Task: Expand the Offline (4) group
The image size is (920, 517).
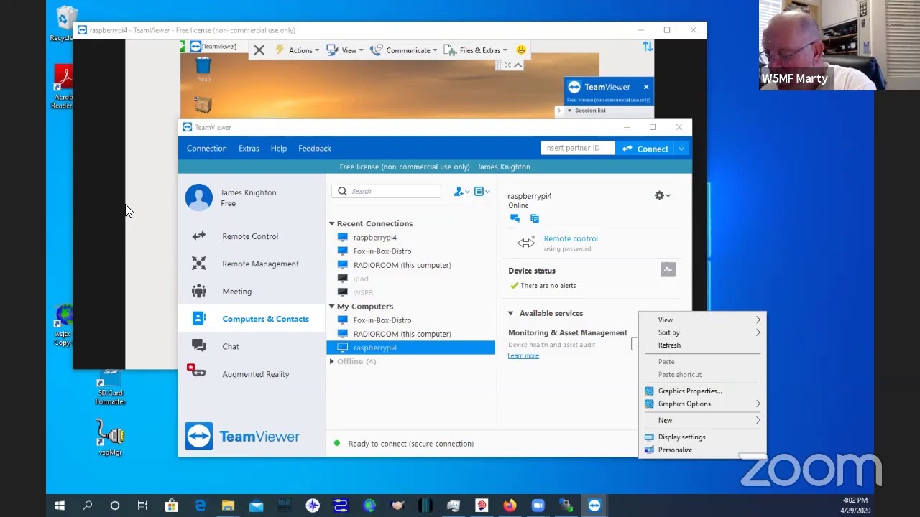Action: [x=332, y=362]
